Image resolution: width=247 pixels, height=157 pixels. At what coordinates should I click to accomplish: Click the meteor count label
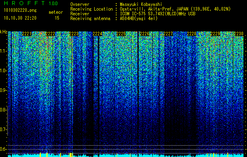click(x=56, y=12)
